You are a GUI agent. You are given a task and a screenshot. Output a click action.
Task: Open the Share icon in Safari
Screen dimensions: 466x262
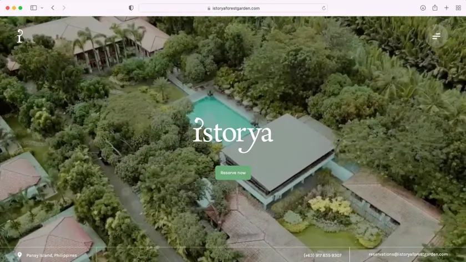coord(435,8)
